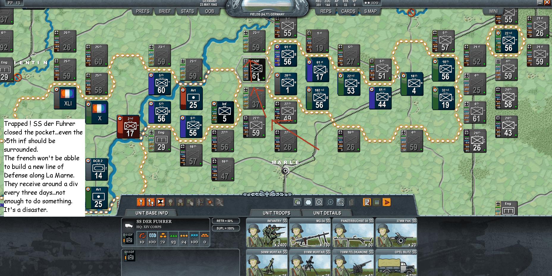
Task: Click the PP 13 political points readout
Action: tap(14, 3)
